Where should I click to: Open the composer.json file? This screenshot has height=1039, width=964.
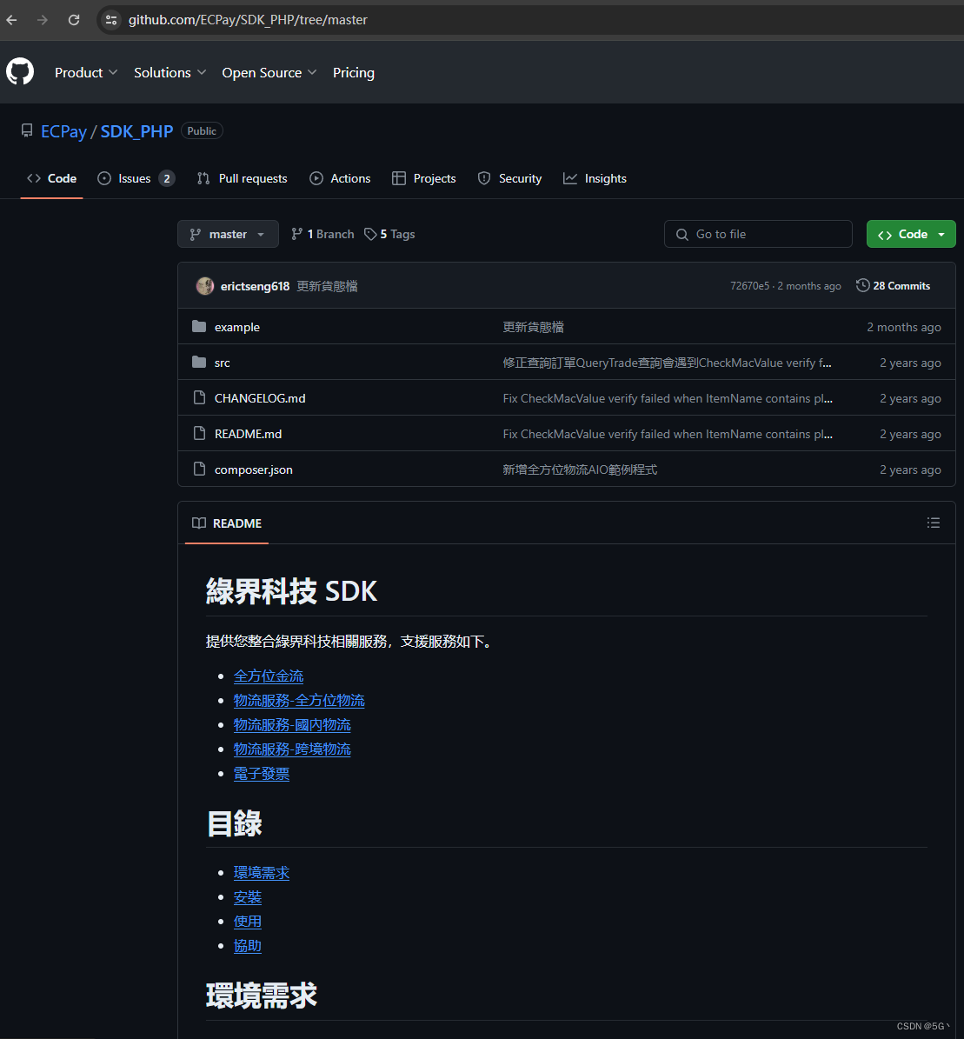[253, 470]
